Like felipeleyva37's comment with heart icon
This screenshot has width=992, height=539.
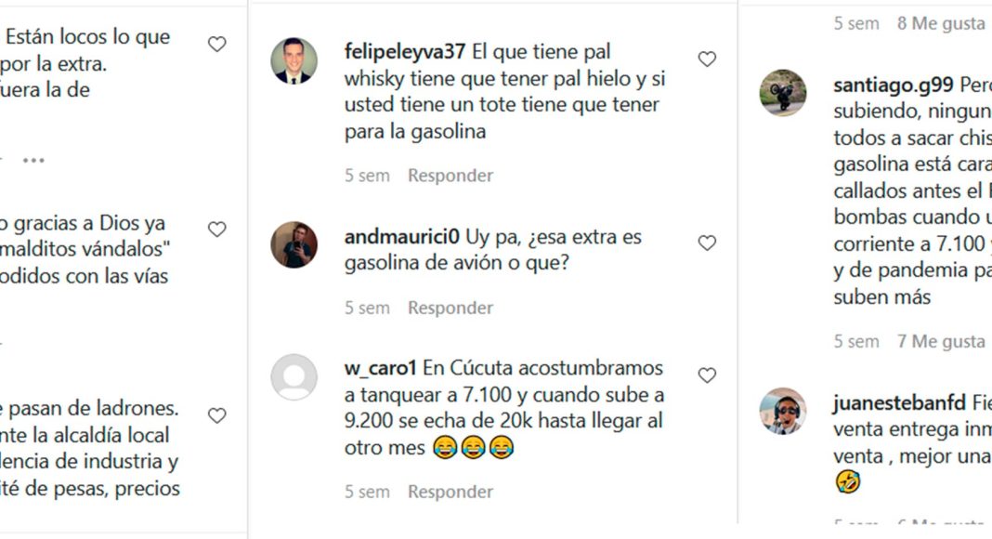click(x=707, y=59)
